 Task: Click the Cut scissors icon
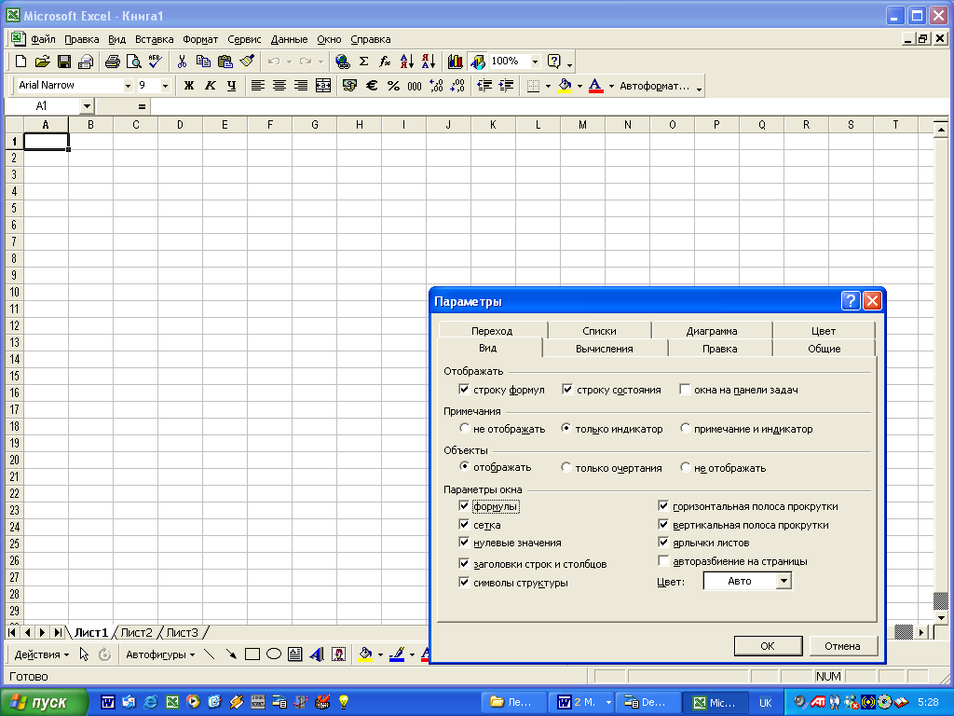[182, 61]
